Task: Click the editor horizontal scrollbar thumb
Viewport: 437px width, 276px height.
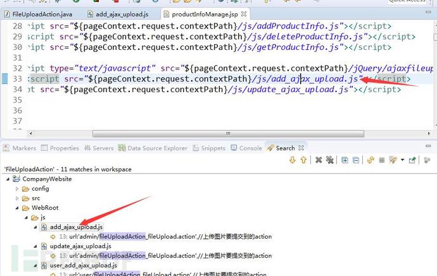Action: (x=228, y=134)
